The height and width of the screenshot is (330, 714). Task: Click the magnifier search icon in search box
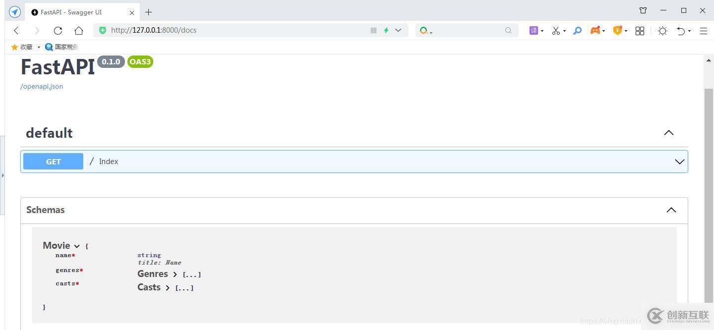point(508,30)
